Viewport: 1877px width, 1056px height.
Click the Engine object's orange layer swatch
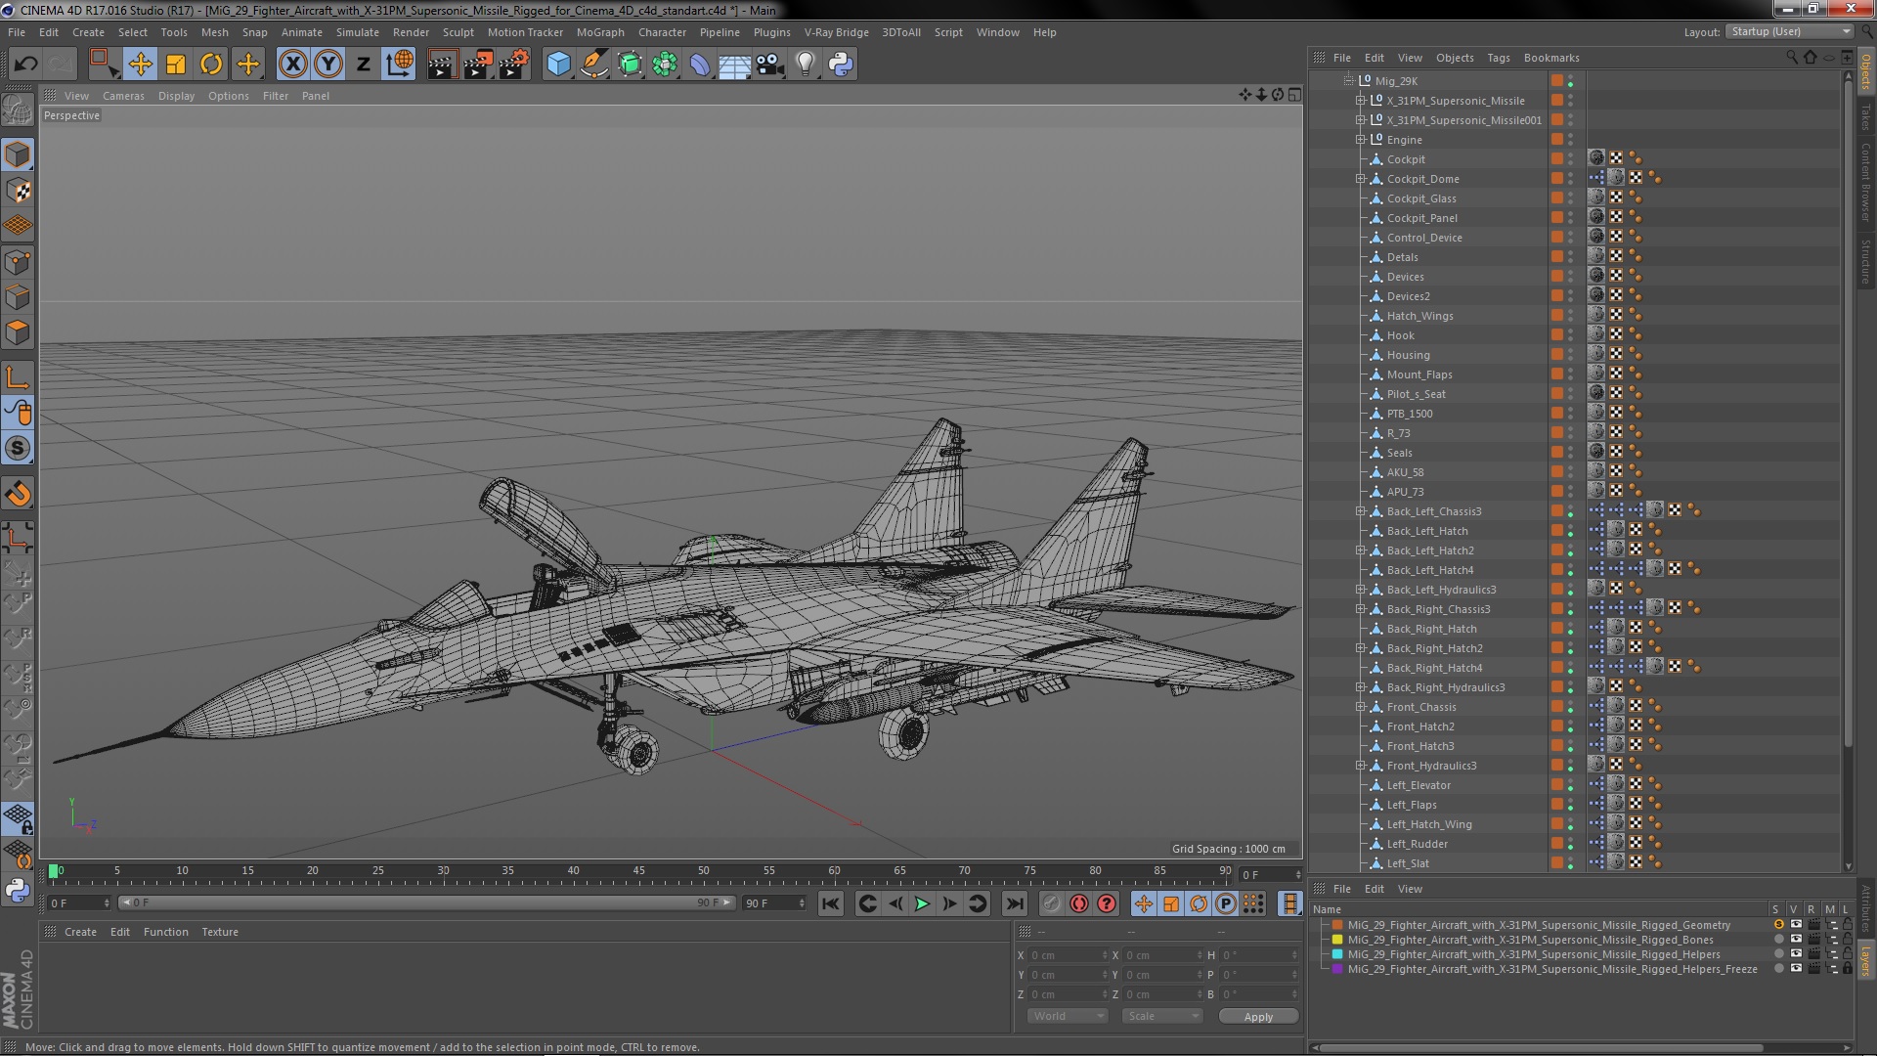click(x=1556, y=140)
